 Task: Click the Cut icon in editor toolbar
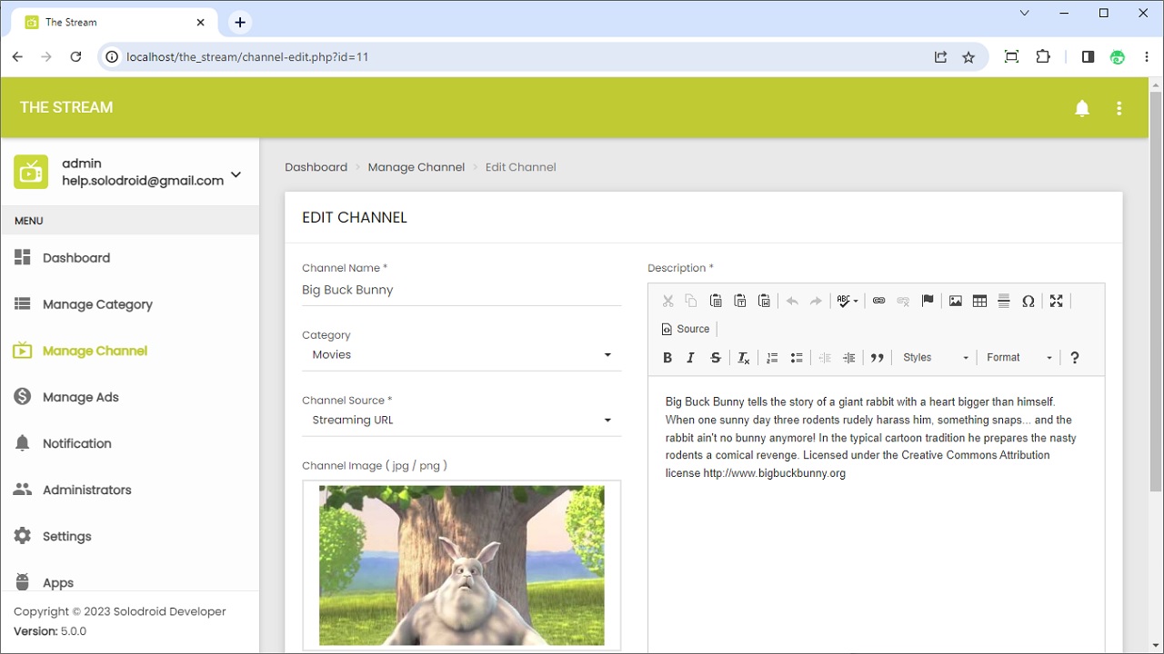click(667, 302)
